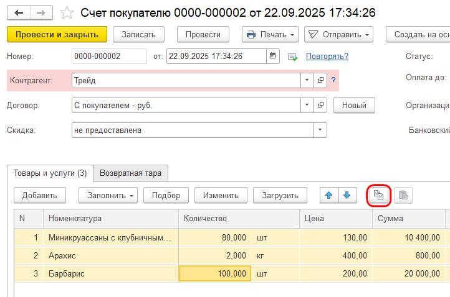Image resolution: width=450 pixels, height=297 pixels.
Task: Open Контрагент Трейд card with open icon
Action: [x=320, y=80]
